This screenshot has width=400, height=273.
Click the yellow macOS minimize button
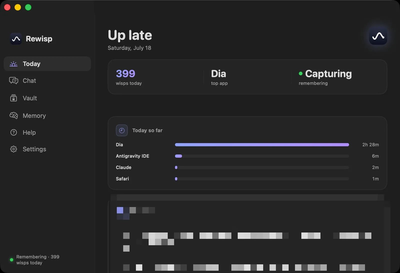(18, 7)
